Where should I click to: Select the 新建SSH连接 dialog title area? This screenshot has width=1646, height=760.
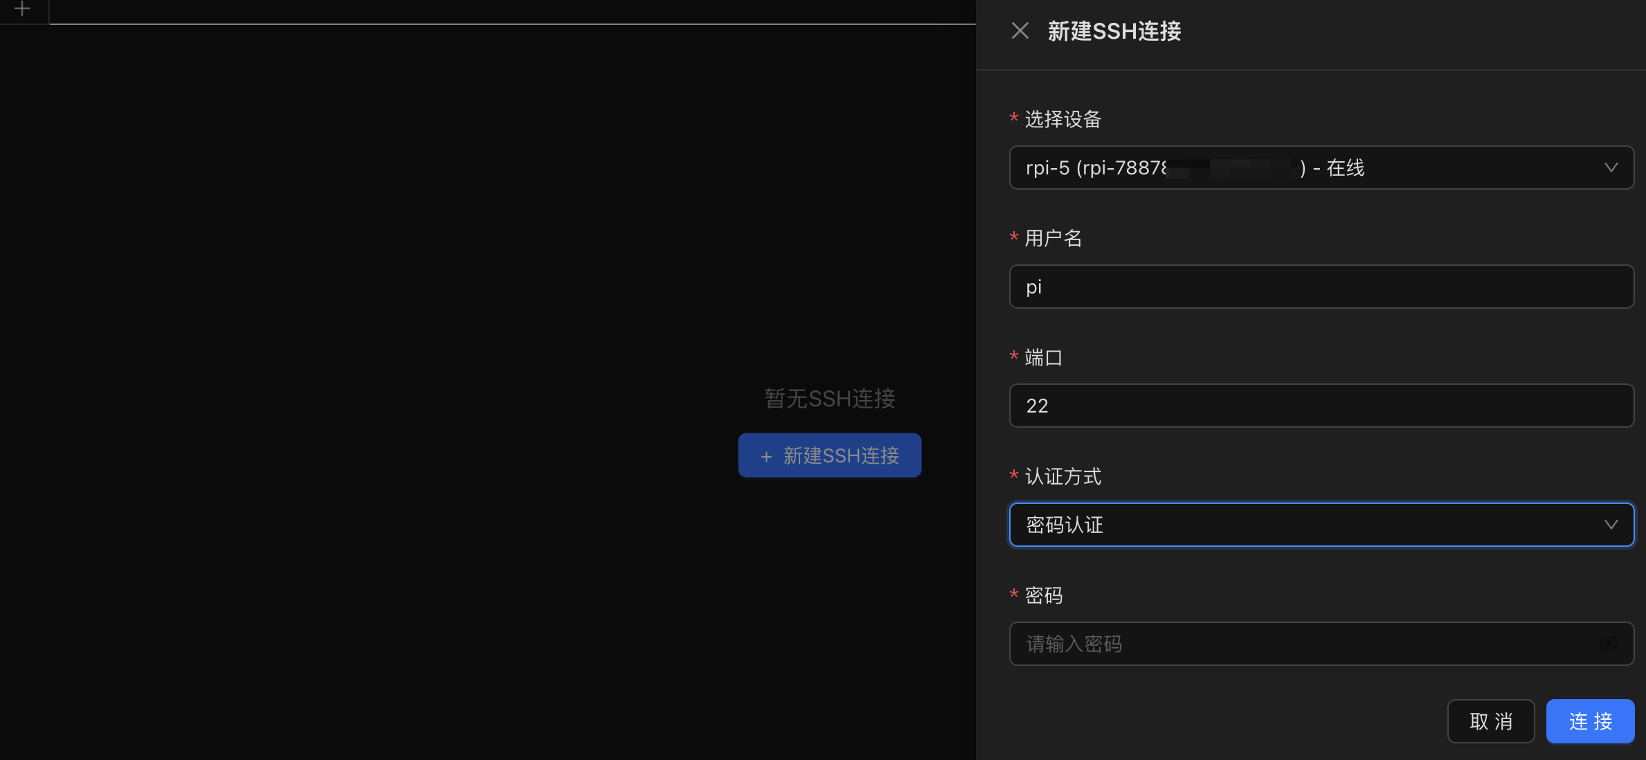coord(1114,30)
